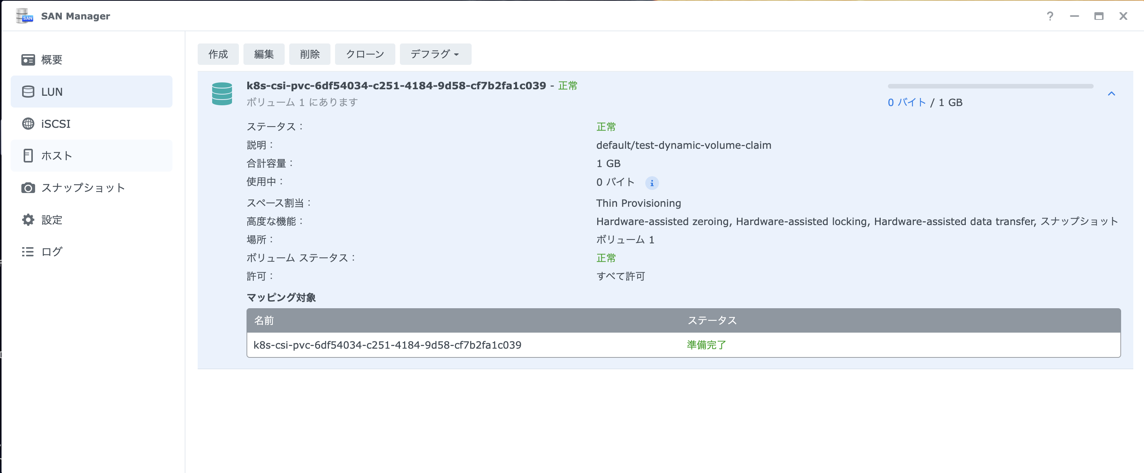
Task: Click the 名前 column header
Action: coord(264,321)
